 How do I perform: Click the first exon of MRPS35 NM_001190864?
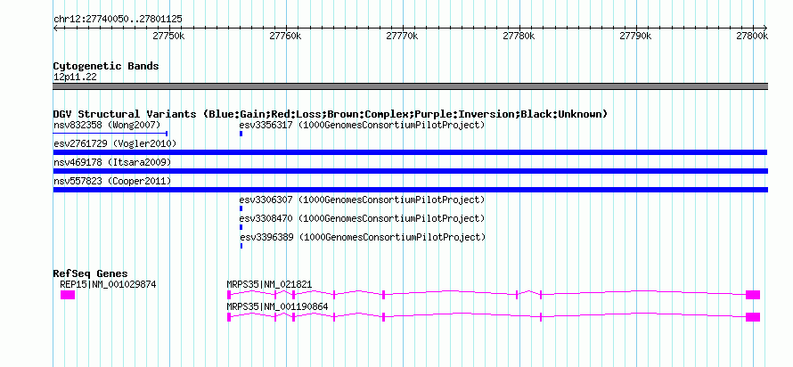229,317
